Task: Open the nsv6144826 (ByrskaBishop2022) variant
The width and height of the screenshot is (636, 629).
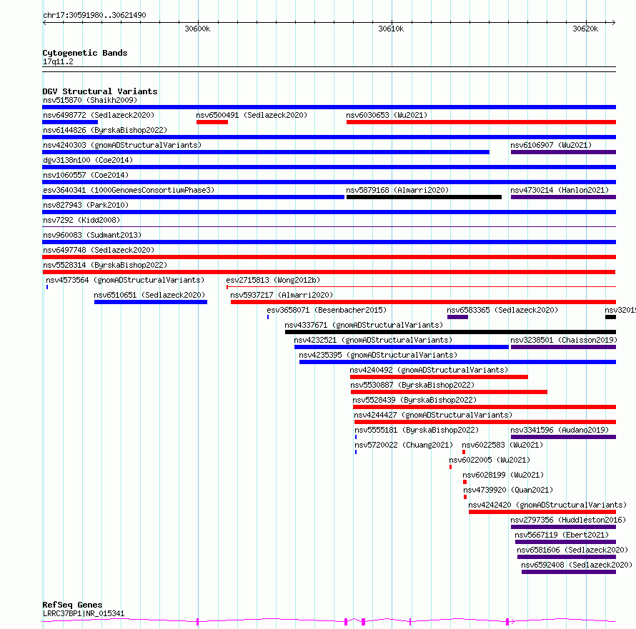Action: pos(329,137)
